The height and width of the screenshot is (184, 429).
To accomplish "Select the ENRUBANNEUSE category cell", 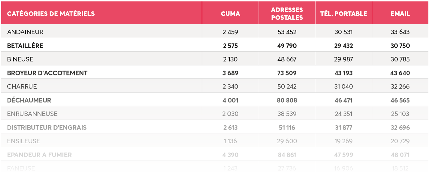I will pos(32,114).
